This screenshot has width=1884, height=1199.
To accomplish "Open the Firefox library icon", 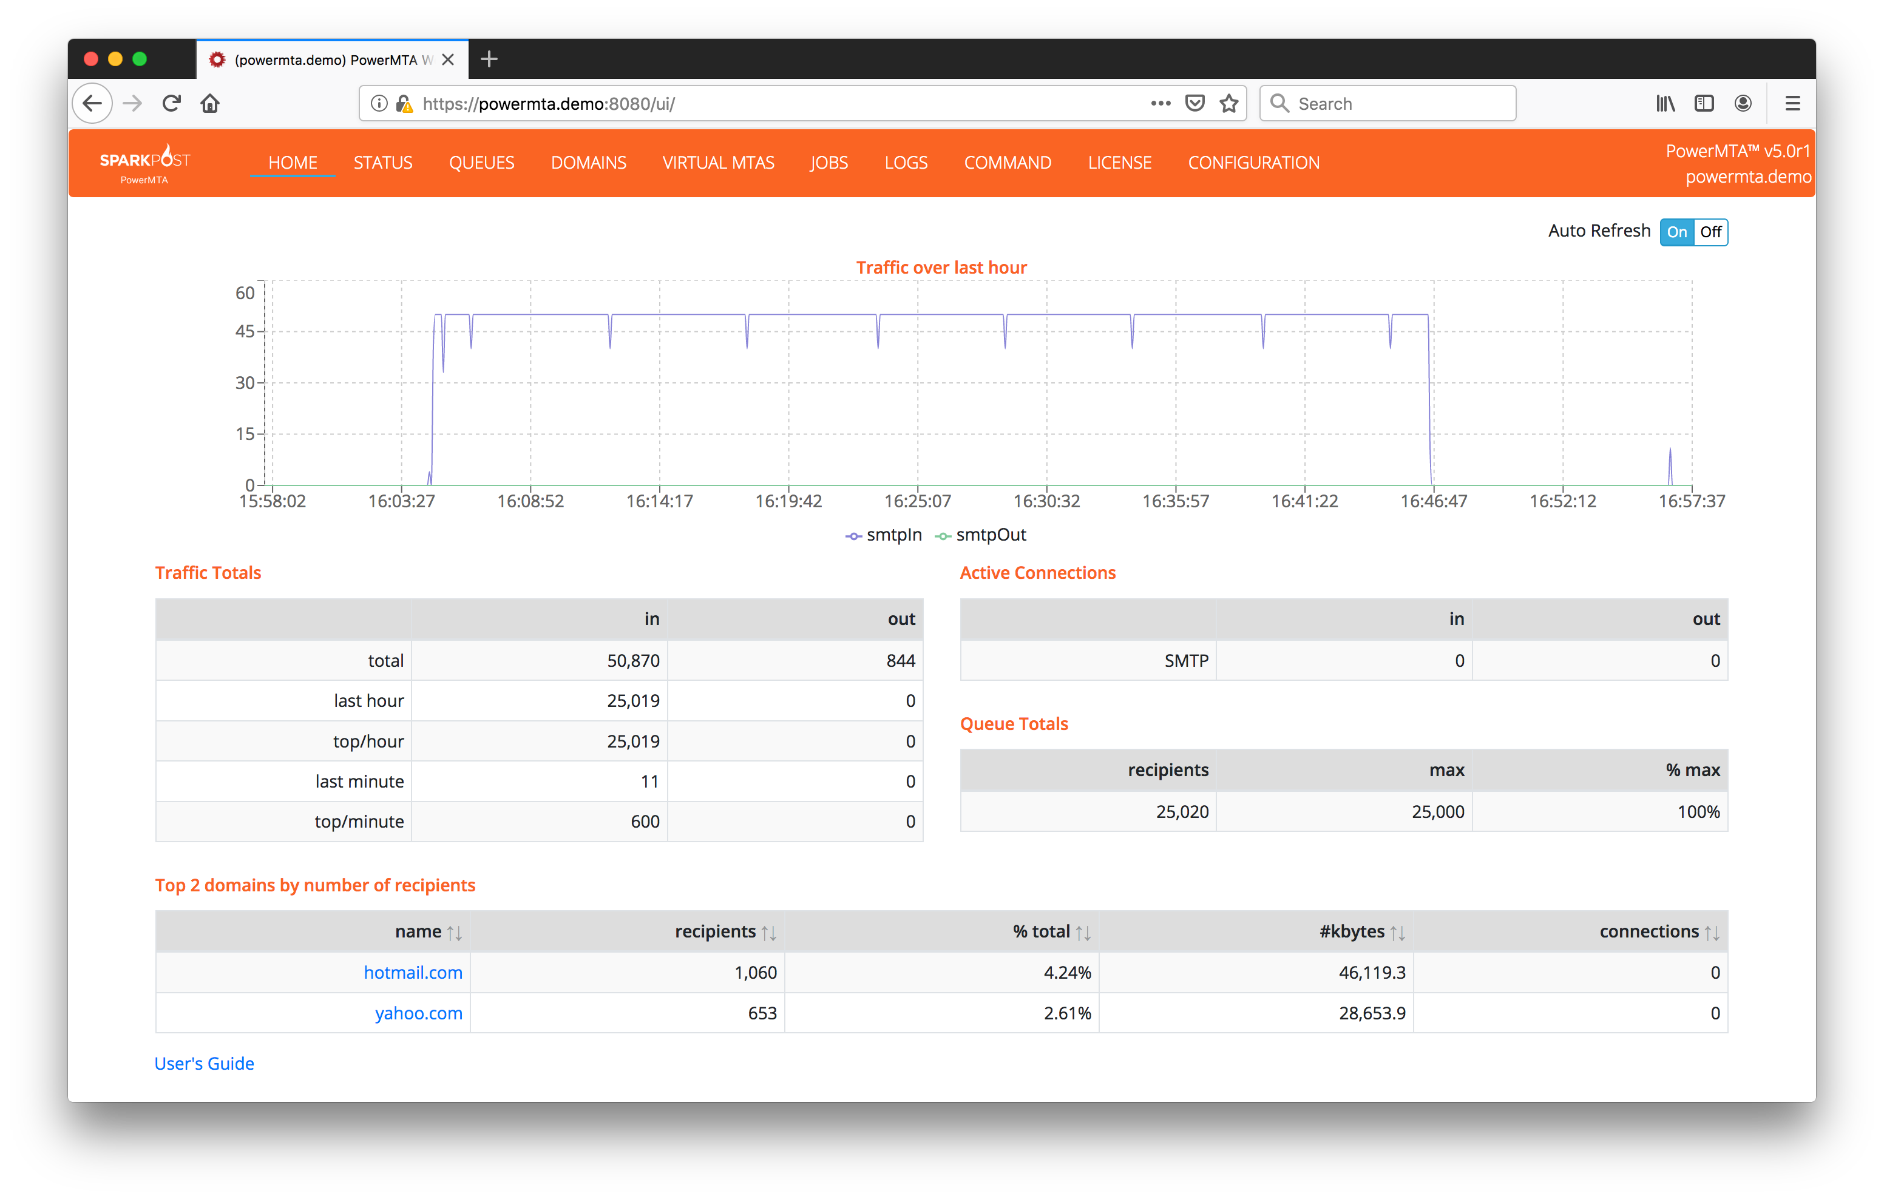I will click(1665, 103).
